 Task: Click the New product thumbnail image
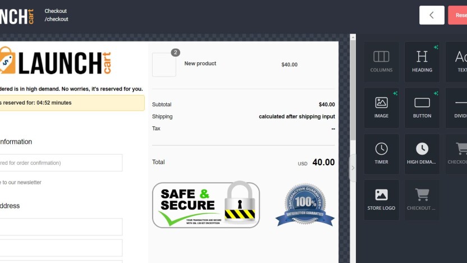tap(164, 65)
